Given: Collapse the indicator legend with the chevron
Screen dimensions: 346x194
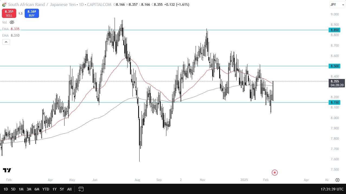Looking at the screenshot, I should [x=6, y=42].
